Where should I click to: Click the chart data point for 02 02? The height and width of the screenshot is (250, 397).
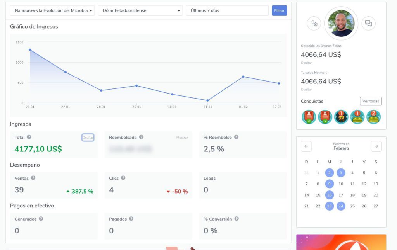279,83
